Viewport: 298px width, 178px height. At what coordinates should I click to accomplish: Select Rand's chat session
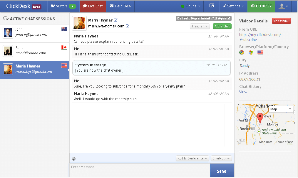point(35,52)
